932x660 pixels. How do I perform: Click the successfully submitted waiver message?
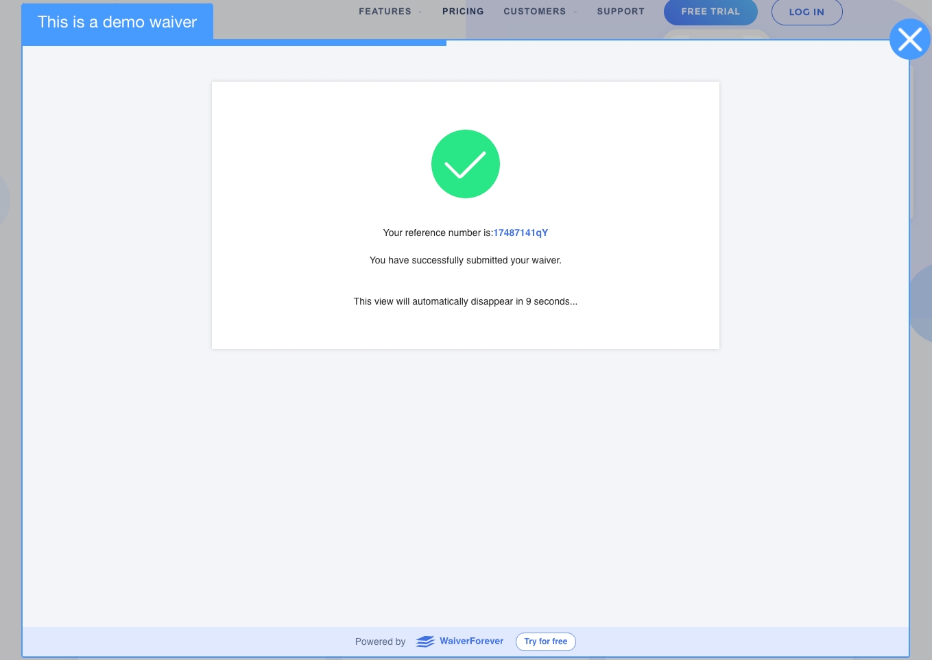coord(465,261)
